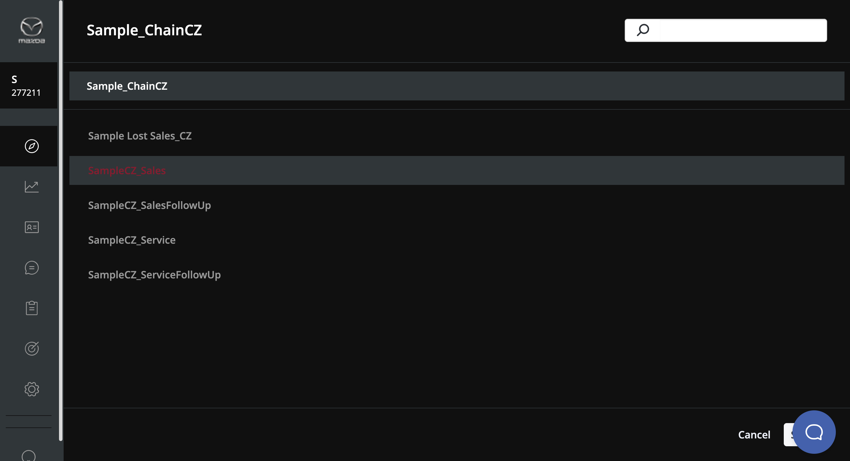Image resolution: width=850 pixels, height=461 pixels.
Task: Click the magnifier search icon
Action: click(x=643, y=30)
